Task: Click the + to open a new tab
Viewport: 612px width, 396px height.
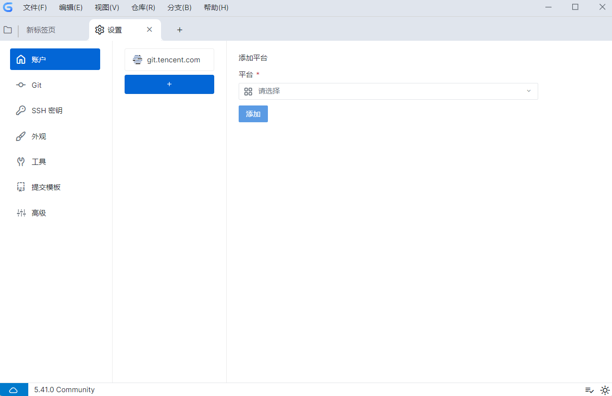Action: (179, 30)
